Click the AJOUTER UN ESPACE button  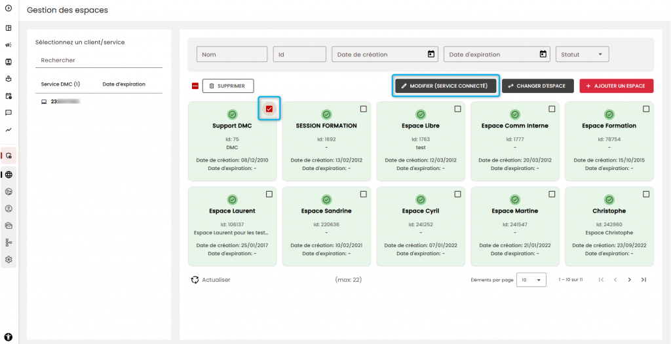click(x=616, y=86)
